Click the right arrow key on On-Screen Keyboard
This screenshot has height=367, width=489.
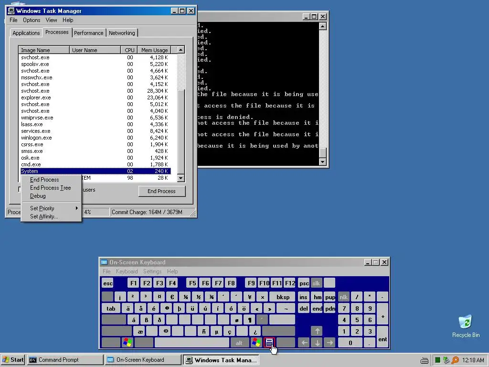pos(330,343)
